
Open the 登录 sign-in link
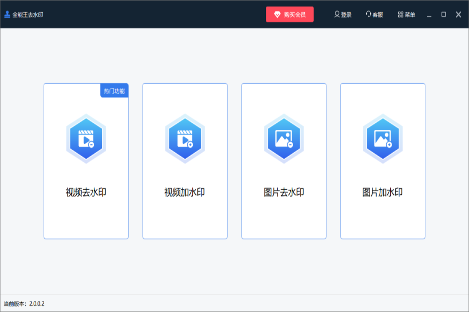347,15
